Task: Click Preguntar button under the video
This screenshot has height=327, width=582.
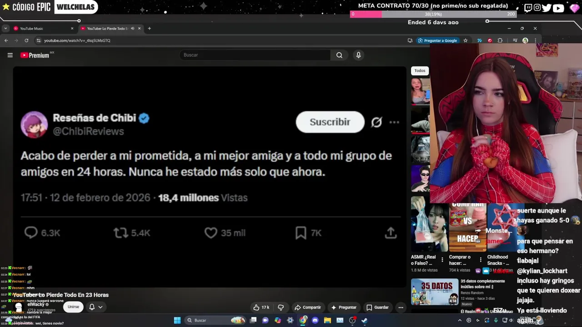Action: (x=343, y=307)
